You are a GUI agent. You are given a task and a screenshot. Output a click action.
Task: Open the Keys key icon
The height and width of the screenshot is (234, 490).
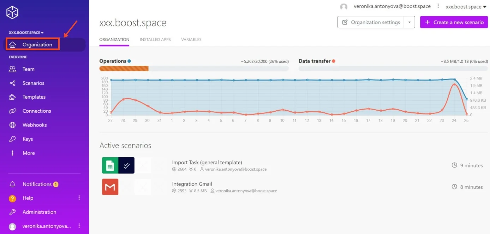[x=13, y=139]
